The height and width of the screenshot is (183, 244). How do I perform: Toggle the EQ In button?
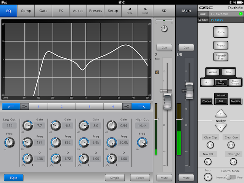tap(14, 178)
